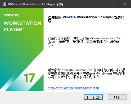Click the 版权所有 1998-2022 copyright paragraph
Screen dimensions: 131x104
point(87,73)
